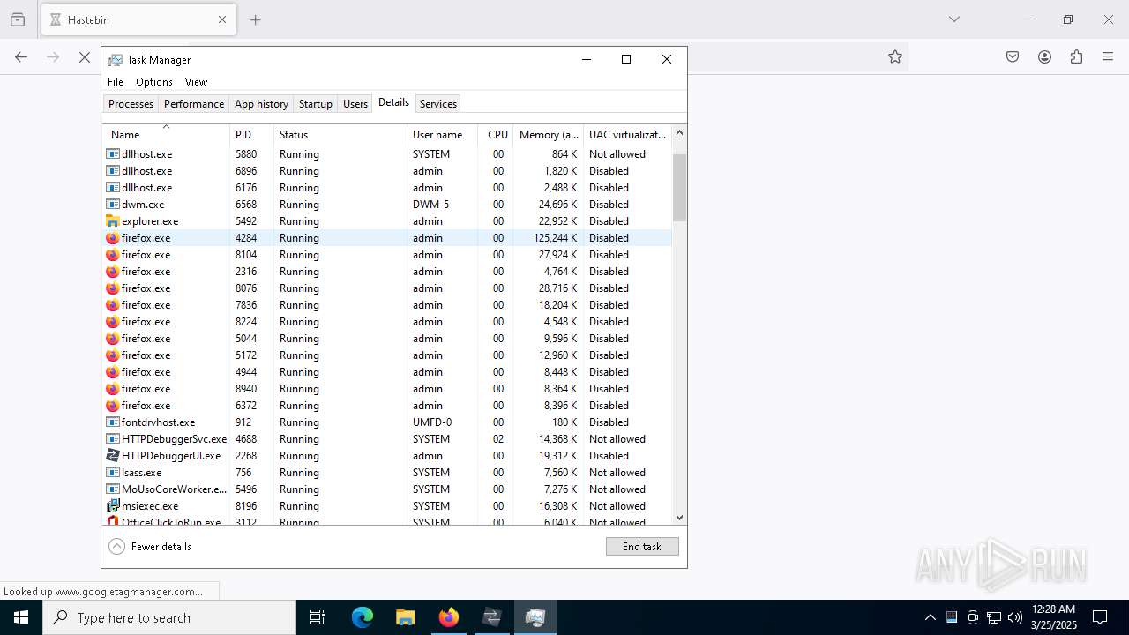Close the Hastebin tab
The width and height of the screenshot is (1129, 635).
222,19
